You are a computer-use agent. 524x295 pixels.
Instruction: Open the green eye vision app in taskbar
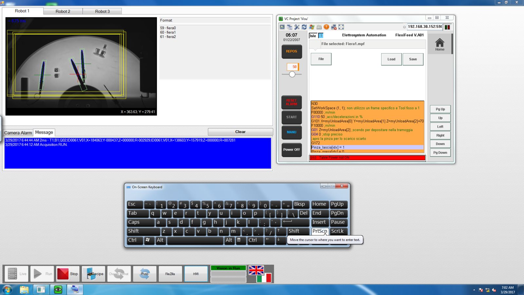click(58, 289)
